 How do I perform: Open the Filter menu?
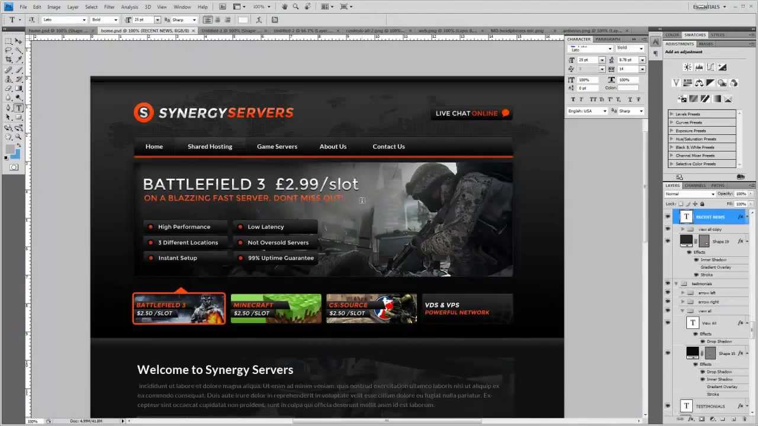pos(110,7)
